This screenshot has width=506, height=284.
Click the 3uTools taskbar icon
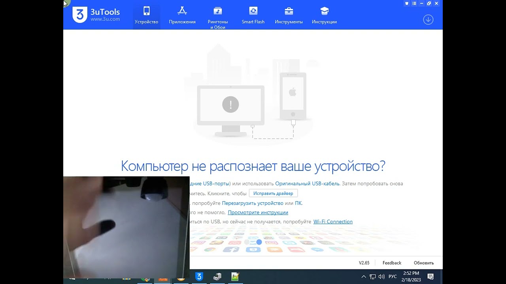point(199,277)
